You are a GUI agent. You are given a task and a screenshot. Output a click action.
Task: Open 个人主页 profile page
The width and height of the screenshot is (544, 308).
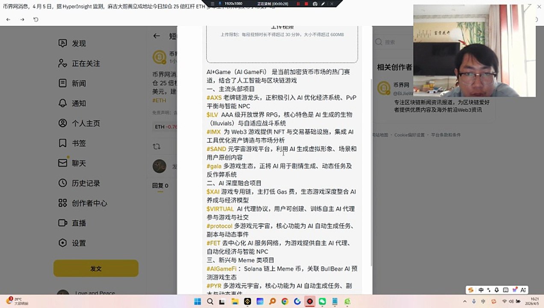click(x=79, y=123)
